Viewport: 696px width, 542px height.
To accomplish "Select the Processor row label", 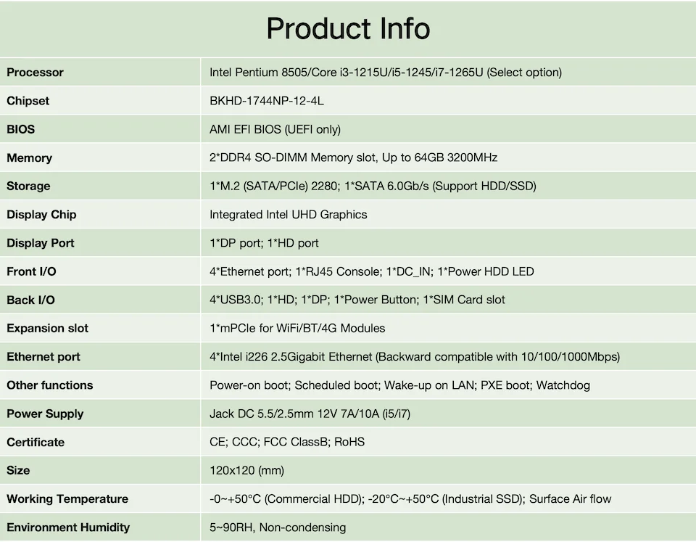I will (x=35, y=73).
